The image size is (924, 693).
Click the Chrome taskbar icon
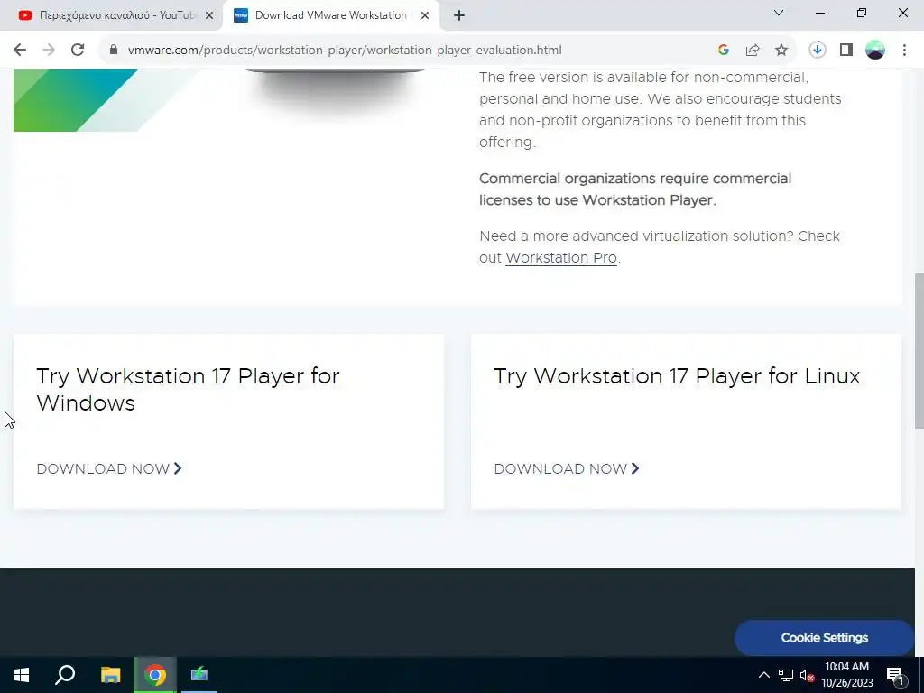click(155, 675)
